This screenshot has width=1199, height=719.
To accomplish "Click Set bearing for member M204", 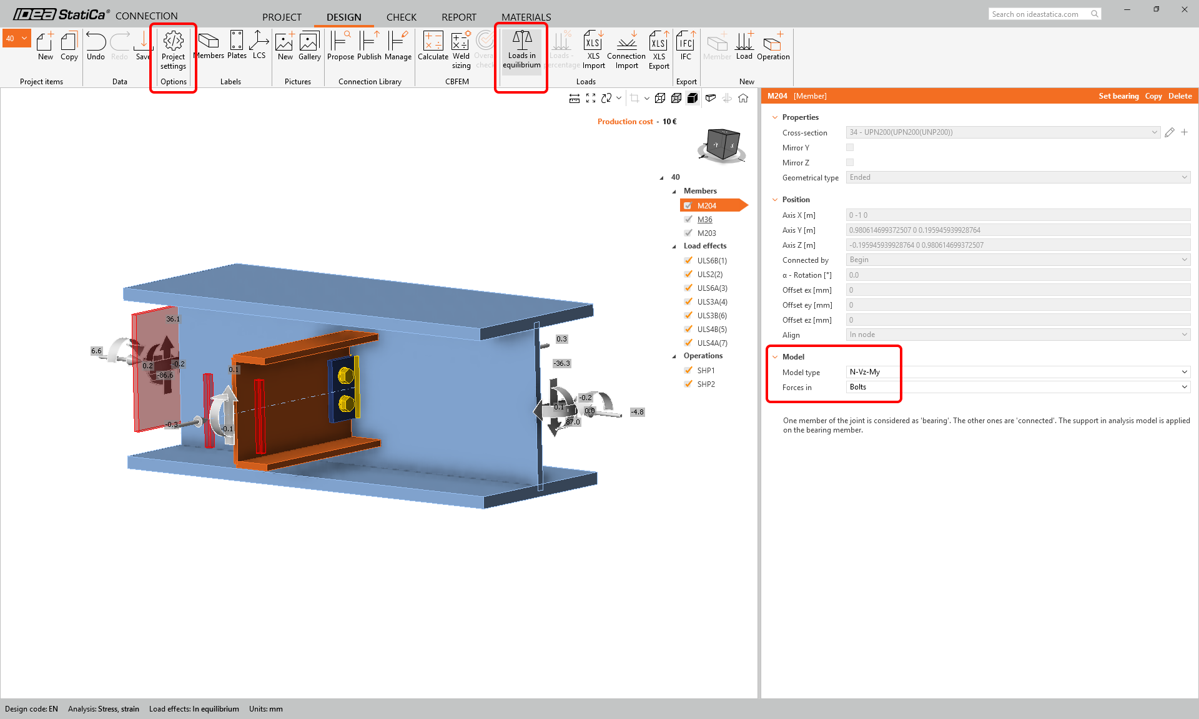I will tap(1118, 96).
